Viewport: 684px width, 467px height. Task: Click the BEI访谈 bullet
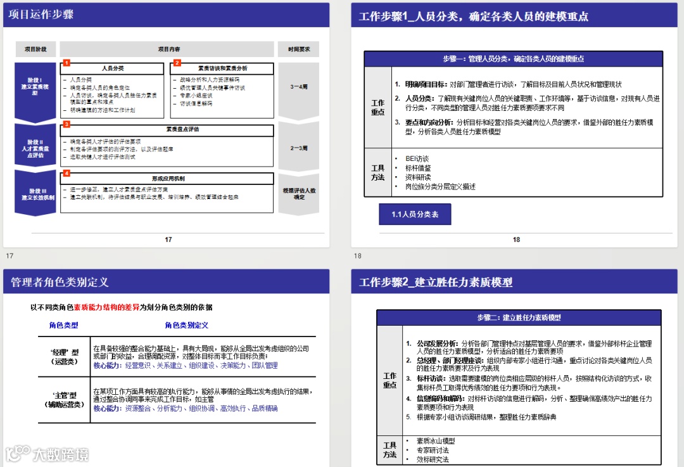[417, 159]
